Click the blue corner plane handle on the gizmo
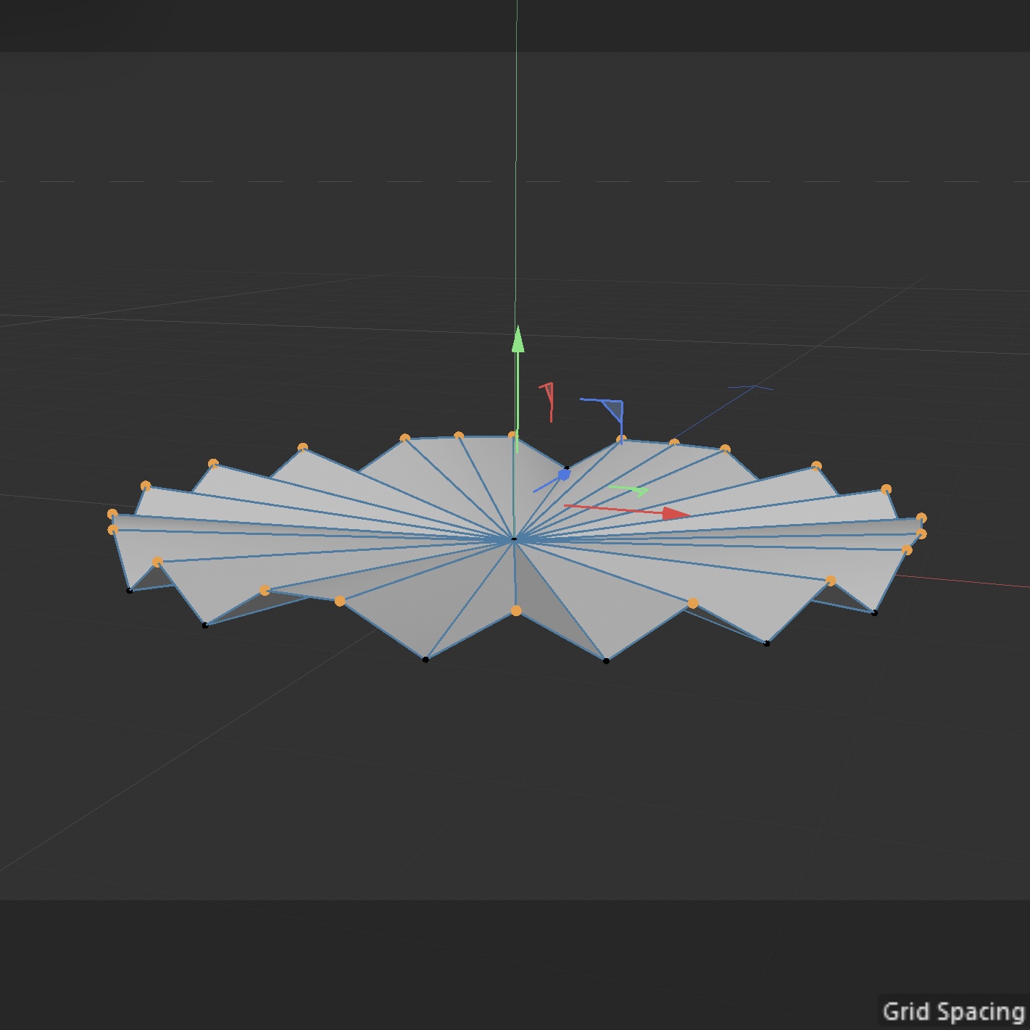The width and height of the screenshot is (1030, 1030). (613, 409)
